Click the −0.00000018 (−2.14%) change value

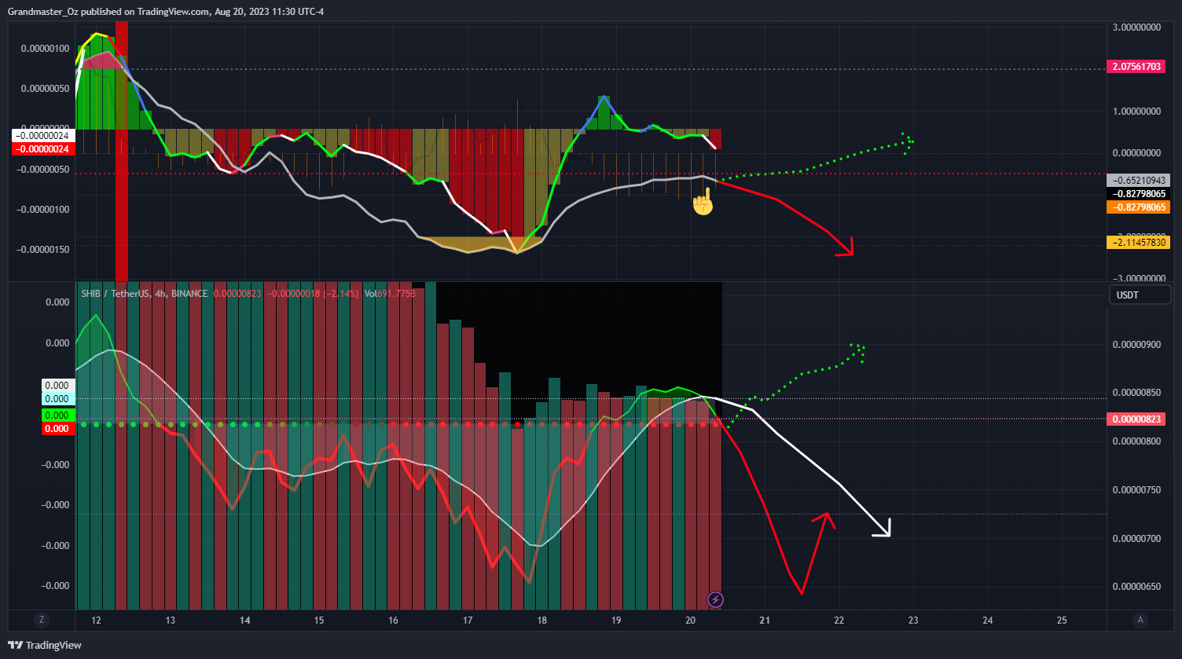click(314, 294)
